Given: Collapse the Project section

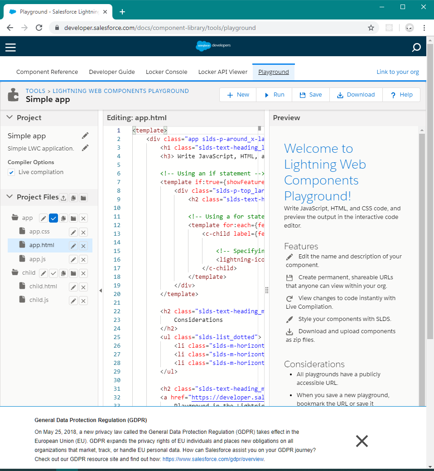Looking at the screenshot, I should [x=10, y=117].
